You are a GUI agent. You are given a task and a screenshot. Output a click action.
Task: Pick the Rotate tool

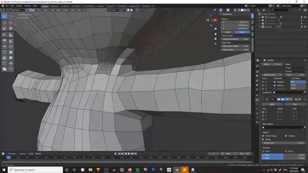coord(11,23)
